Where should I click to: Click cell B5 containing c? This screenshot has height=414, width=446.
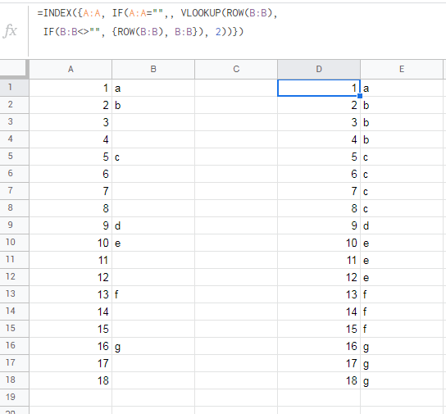(x=153, y=157)
